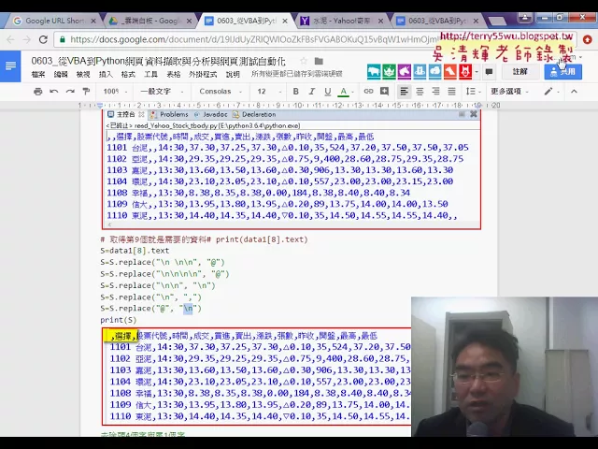This screenshot has height=449, width=598.
Task: Open the 工具 menu
Action: click(150, 74)
